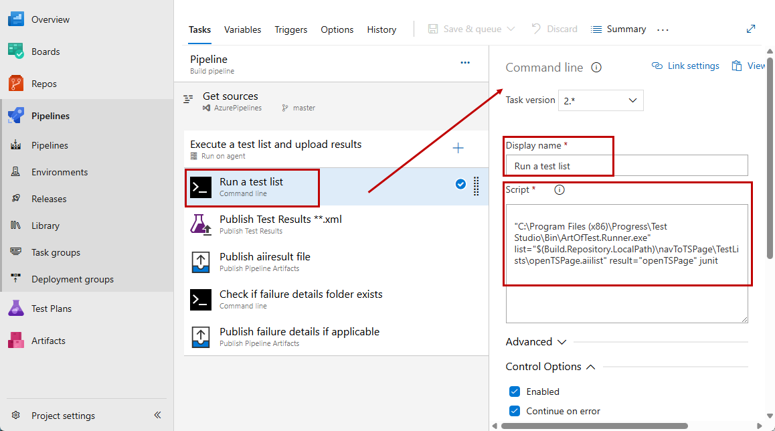Click the Pipeline header row
This screenshot has height=431, width=775.
point(331,64)
